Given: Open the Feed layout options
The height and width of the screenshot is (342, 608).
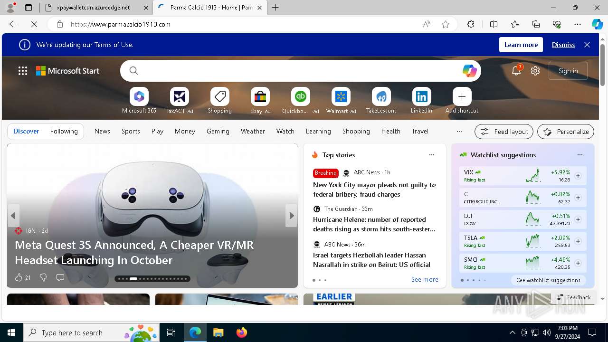Looking at the screenshot, I should click(504, 132).
